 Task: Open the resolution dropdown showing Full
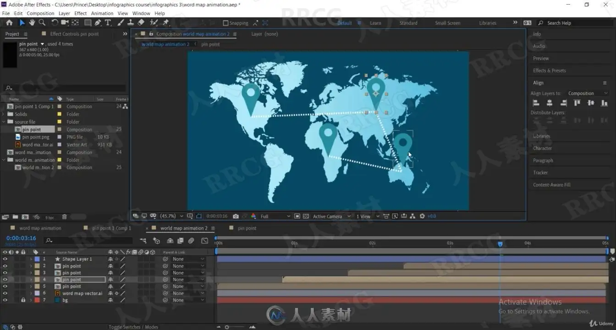tap(275, 216)
